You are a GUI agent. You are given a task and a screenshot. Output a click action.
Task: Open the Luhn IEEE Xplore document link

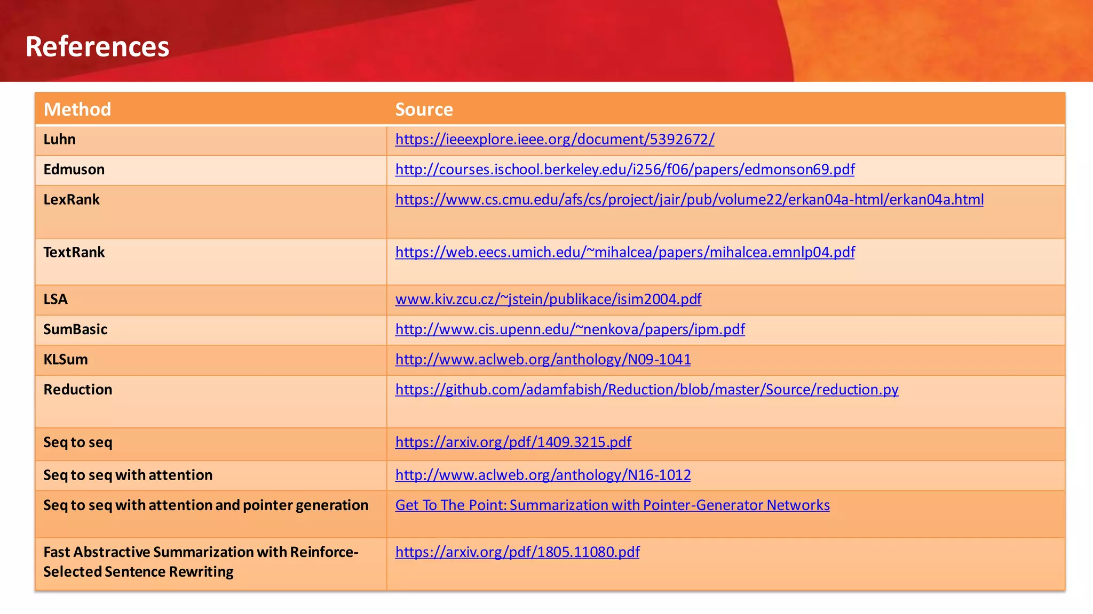[x=555, y=140]
